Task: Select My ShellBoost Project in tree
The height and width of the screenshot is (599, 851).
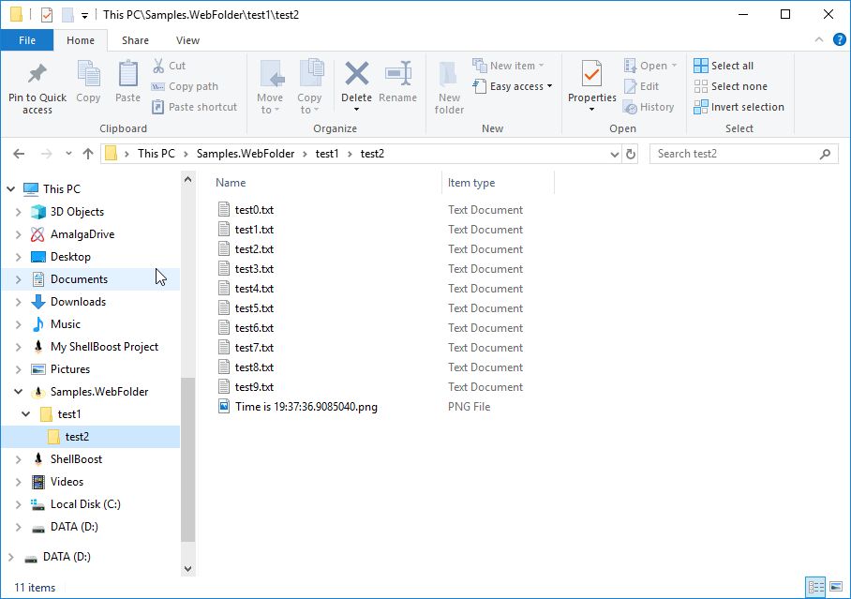Action: [x=104, y=347]
